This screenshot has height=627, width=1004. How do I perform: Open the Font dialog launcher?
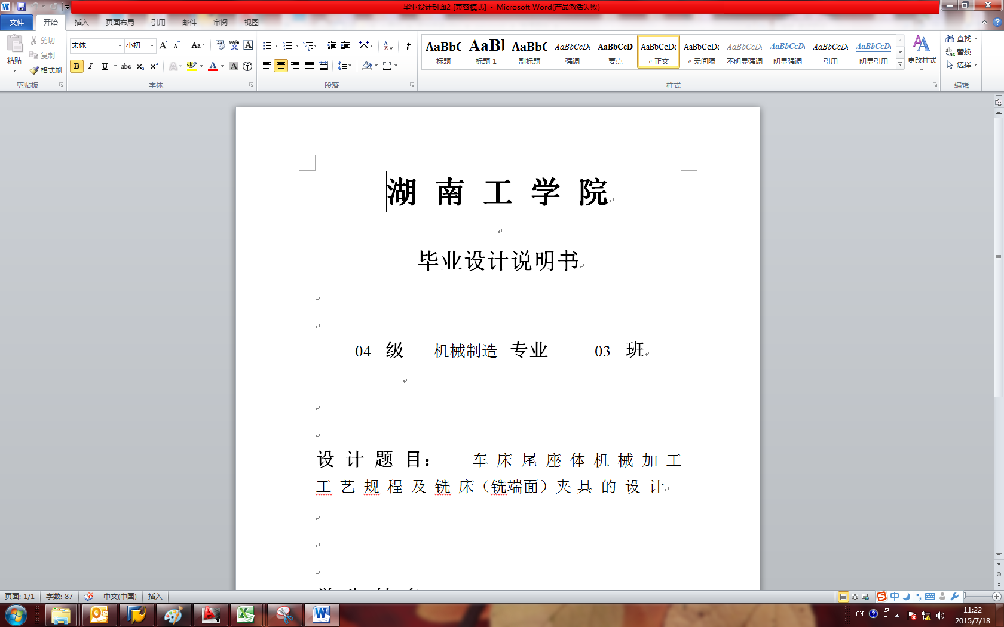coord(251,85)
